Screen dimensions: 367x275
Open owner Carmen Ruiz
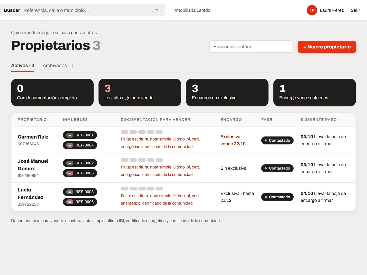[x=33, y=137]
